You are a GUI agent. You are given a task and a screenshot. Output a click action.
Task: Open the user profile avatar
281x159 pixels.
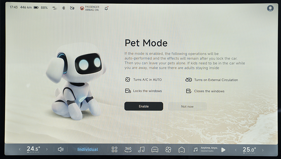click(270, 8)
